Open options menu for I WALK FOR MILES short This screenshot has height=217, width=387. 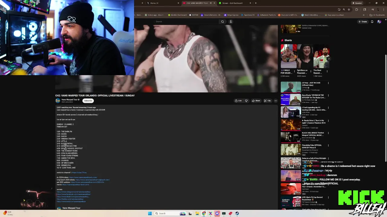(x=294, y=71)
